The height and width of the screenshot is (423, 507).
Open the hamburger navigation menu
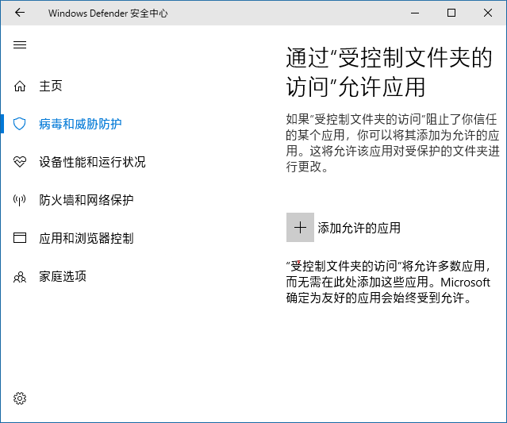[x=20, y=44]
